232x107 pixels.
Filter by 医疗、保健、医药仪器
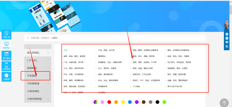[176, 74]
